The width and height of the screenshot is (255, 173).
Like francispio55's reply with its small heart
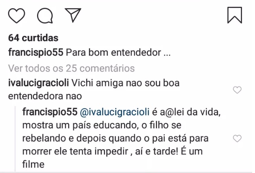point(237,138)
